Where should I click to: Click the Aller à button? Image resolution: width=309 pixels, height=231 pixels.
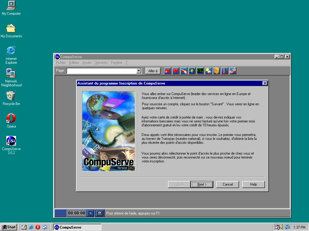[153, 71]
